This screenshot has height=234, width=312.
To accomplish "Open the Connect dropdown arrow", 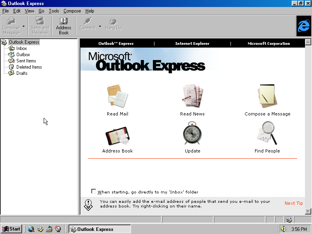I will [x=100, y=26].
